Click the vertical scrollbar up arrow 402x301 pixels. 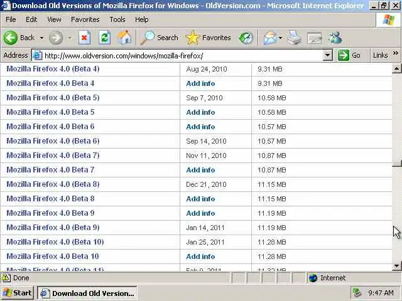[x=396, y=68]
